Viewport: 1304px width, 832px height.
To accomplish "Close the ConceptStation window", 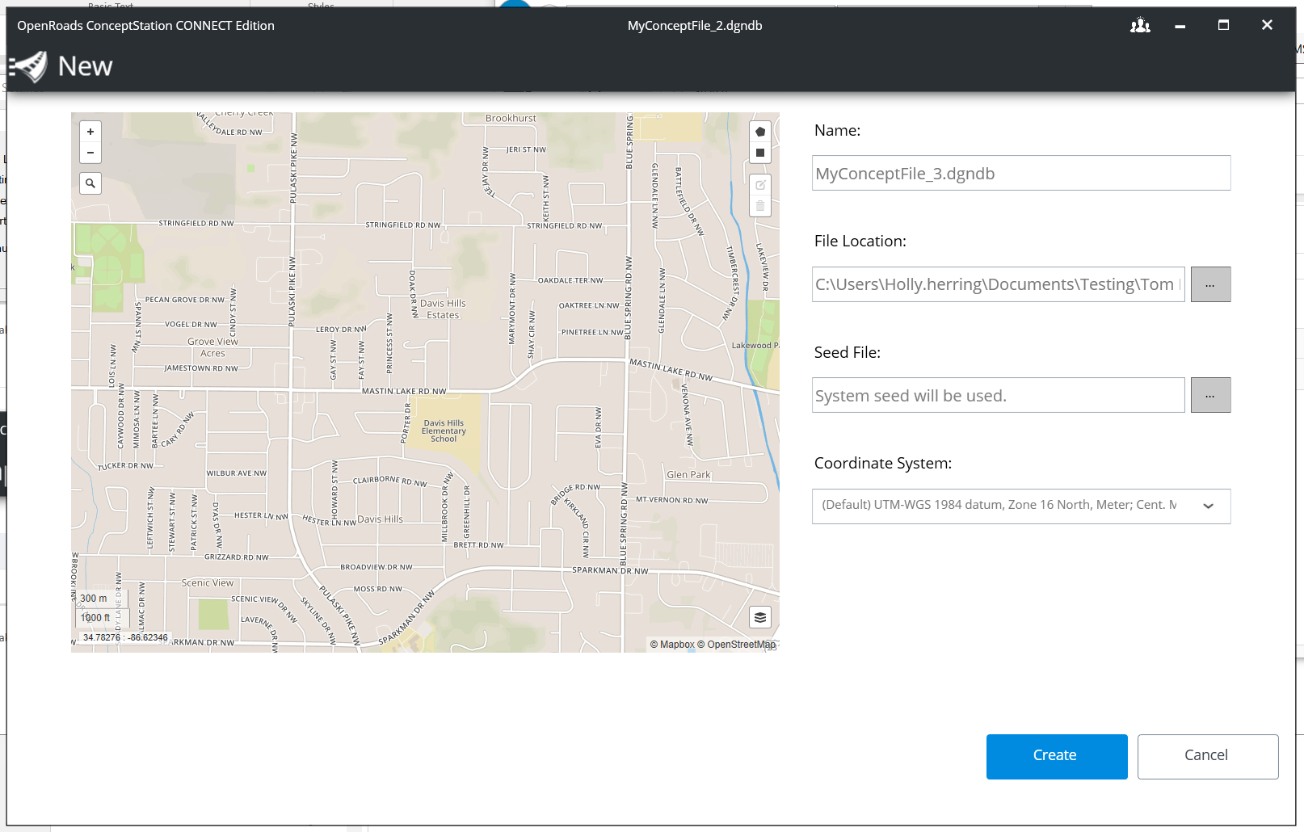I will coord(1267,26).
